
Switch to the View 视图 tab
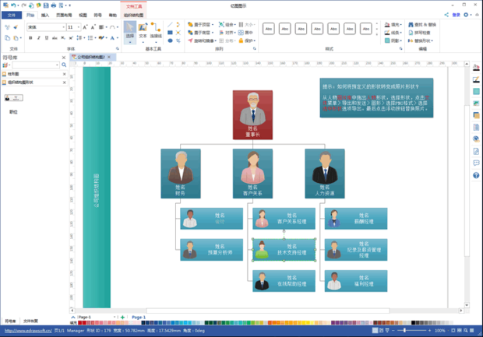point(83,15)
